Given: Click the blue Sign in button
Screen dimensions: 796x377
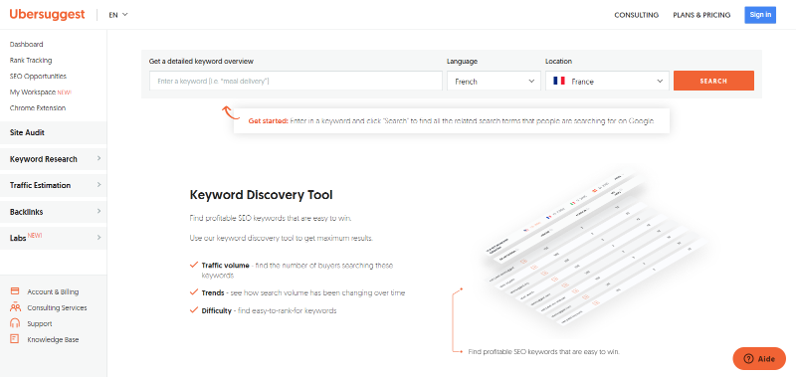Looking at the screenshot, I should pyautogui.click(x=760, y=15).
